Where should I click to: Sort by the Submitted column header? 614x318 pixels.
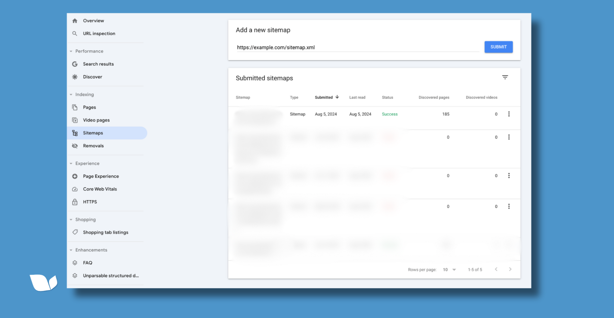pos(324,97)
